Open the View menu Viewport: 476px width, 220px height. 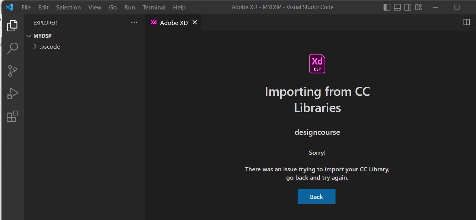(x=95, y=7)
